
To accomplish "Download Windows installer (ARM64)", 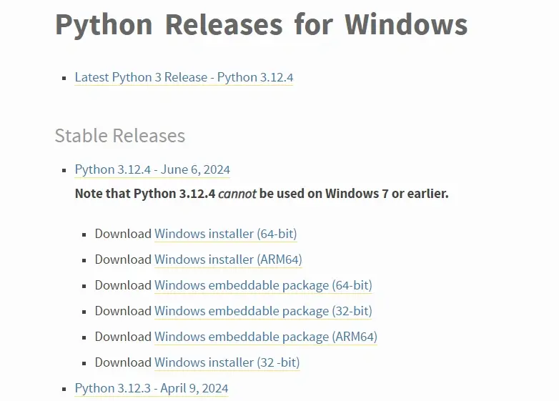I will [228, 259].
